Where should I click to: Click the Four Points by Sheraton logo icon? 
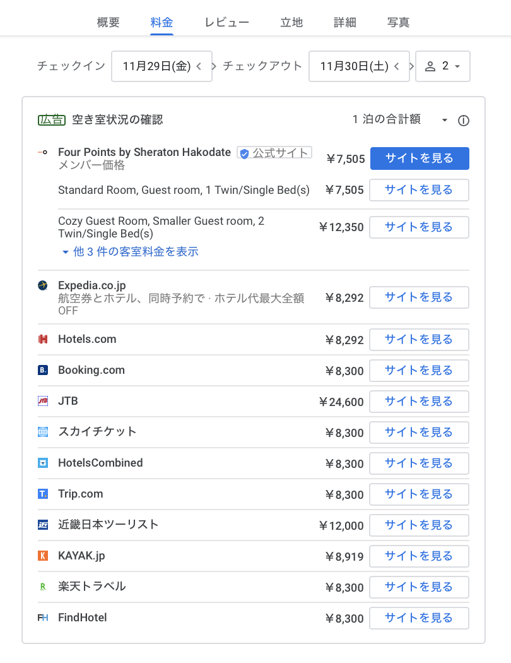[43, 152]
